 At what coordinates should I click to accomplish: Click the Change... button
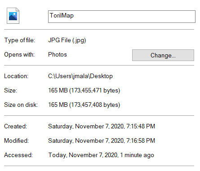pyautogui.click(x=163, y=55)
